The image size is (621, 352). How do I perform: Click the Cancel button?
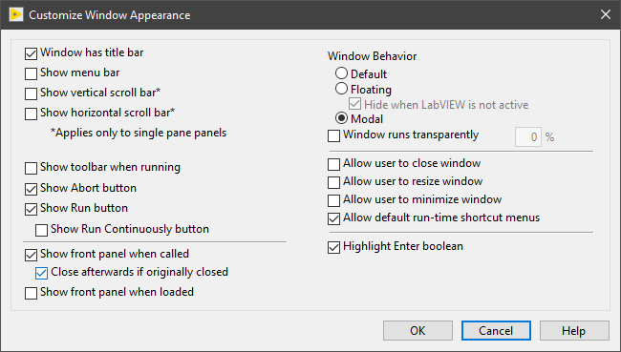pos(496,331)
